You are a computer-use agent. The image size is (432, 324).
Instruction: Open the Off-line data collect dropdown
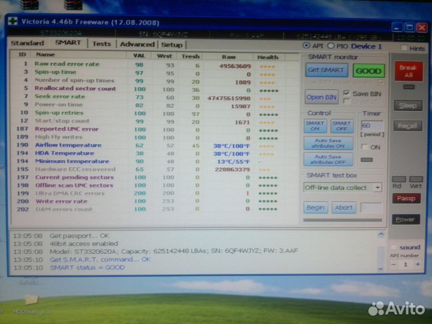[x=377, y=188]
